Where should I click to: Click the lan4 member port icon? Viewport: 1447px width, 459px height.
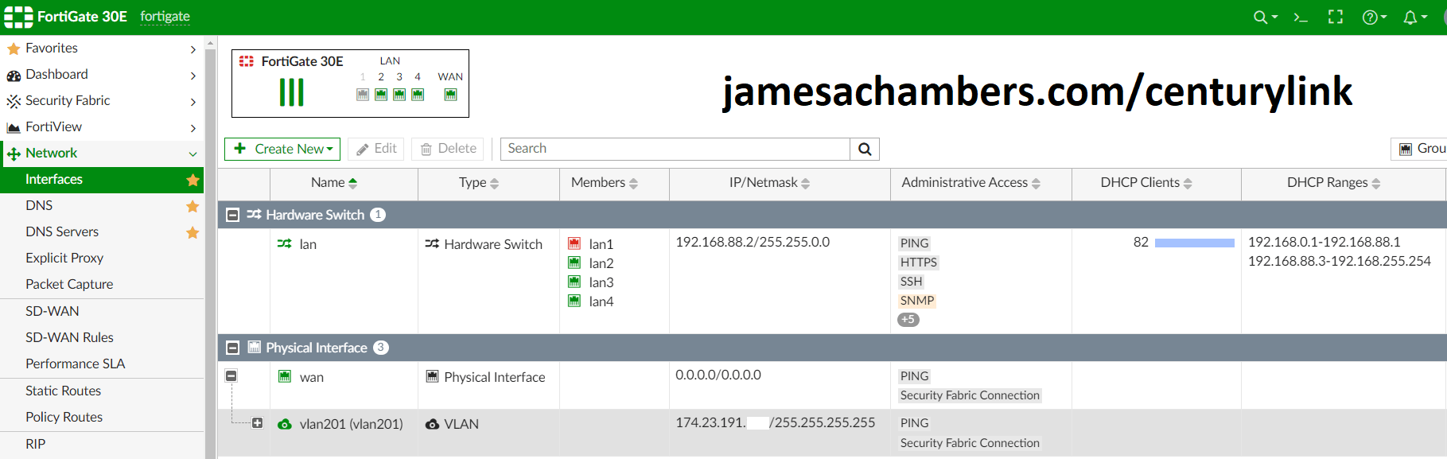pyautogui.click(x=574, y=301)
